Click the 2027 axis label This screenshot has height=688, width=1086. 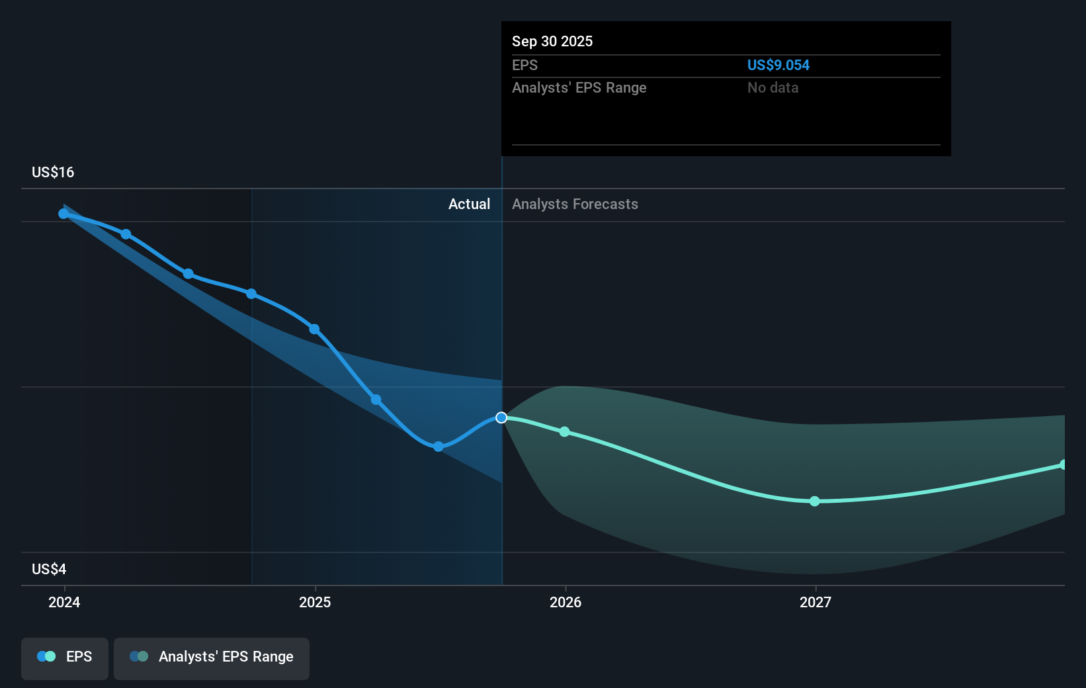[815, 603]
